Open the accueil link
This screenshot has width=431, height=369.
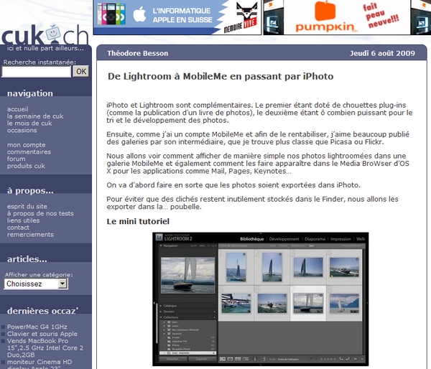click(17, 109)
